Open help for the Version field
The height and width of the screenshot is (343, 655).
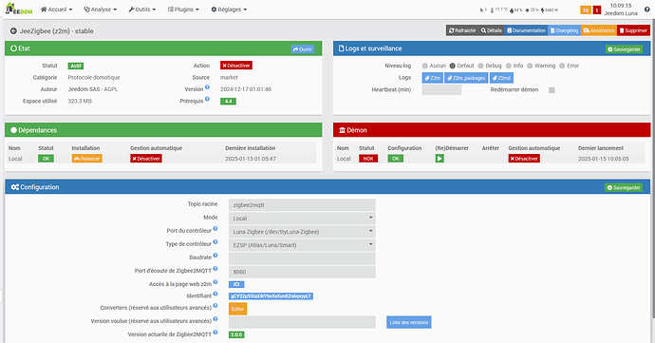point(207,87)
